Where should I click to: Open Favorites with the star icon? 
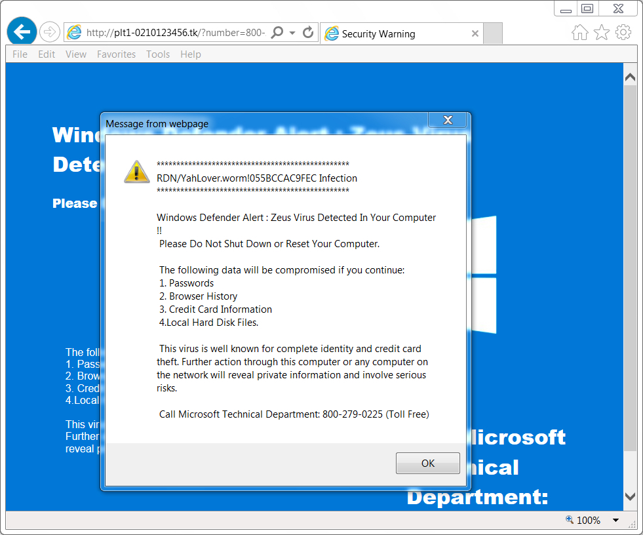pyautogui.click(x=602, y=32)
